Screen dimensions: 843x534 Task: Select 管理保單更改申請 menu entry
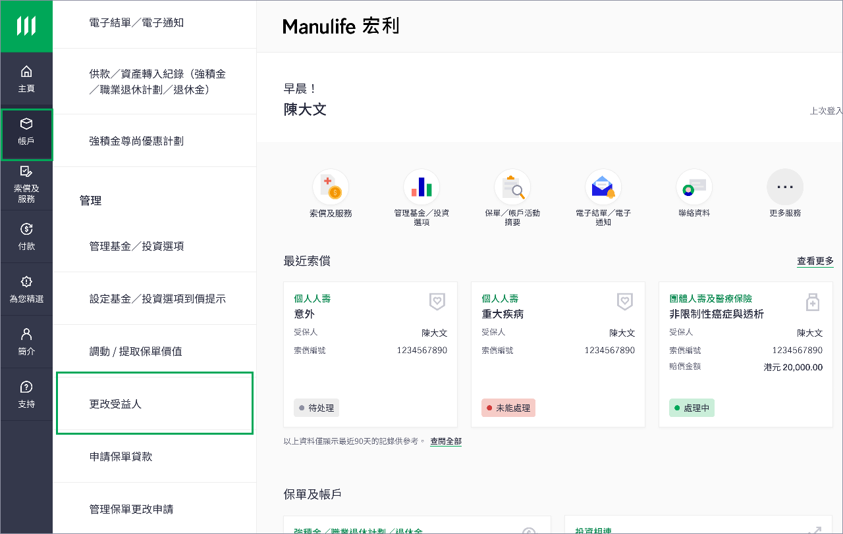click(x=154, y=508)
